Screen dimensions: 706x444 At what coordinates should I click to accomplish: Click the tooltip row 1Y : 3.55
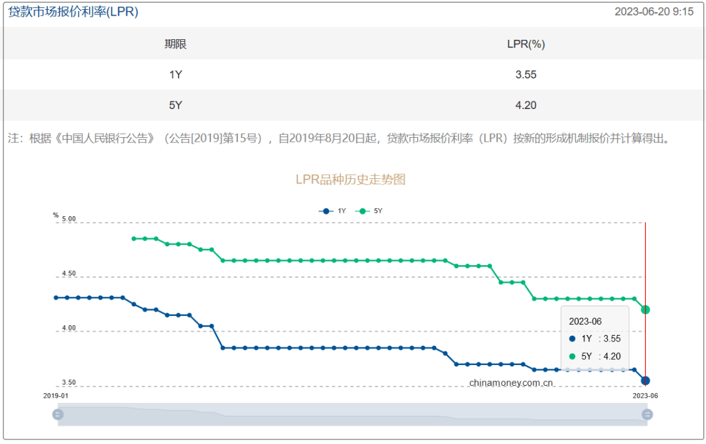pos(595,339)
